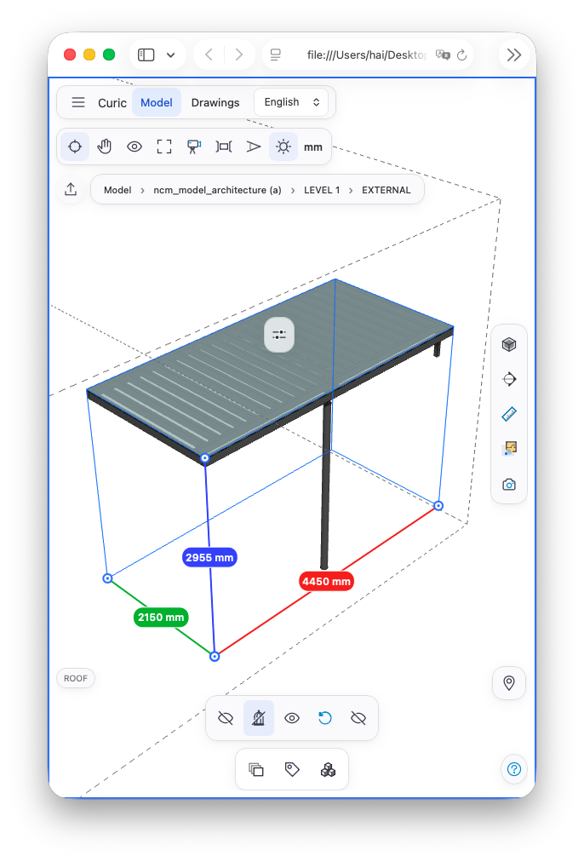Open the layers stack icon
Viewport: 584px width, 862px height.
click(x=256, y=770)
